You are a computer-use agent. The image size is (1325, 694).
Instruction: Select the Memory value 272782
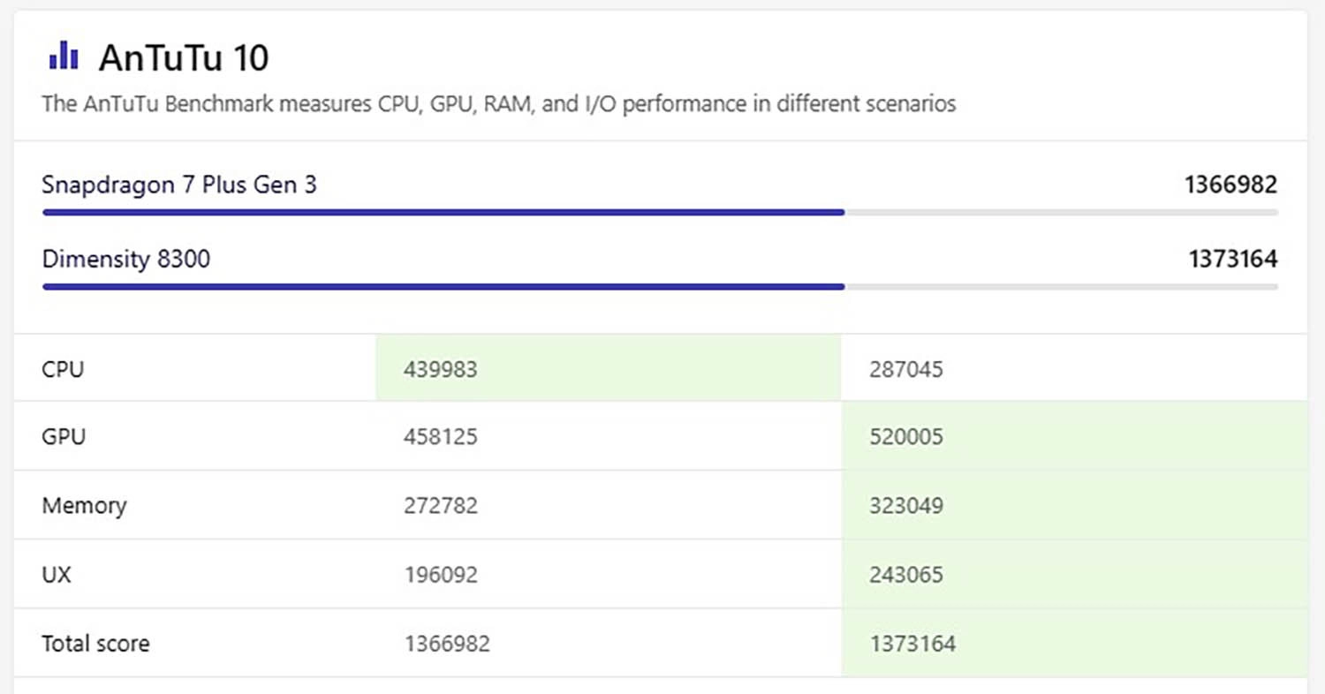[441, 506]
